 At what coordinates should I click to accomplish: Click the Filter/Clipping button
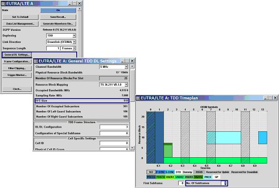click(17, 68)
